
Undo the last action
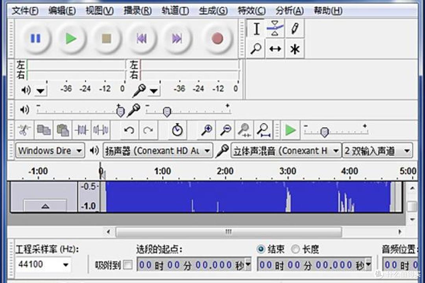129,130
